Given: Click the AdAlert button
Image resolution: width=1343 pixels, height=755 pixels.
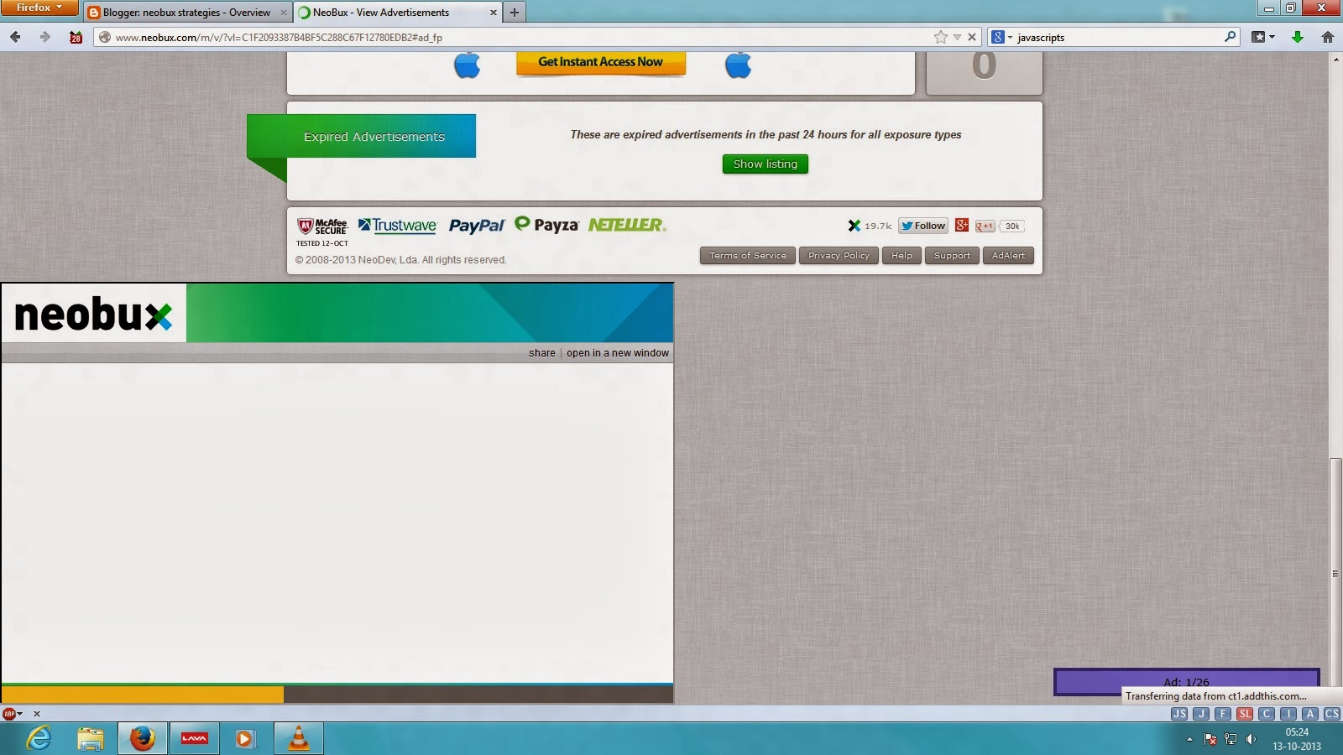Looking at the screenshot, I should pos(1008,256).
